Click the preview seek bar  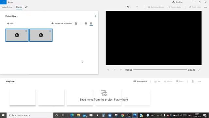[160, 70]
